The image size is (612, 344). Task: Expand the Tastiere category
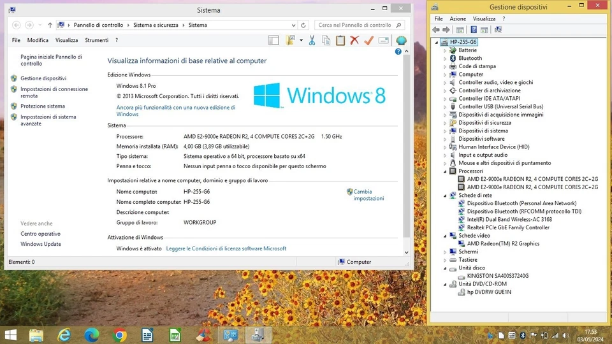(445, 260)
